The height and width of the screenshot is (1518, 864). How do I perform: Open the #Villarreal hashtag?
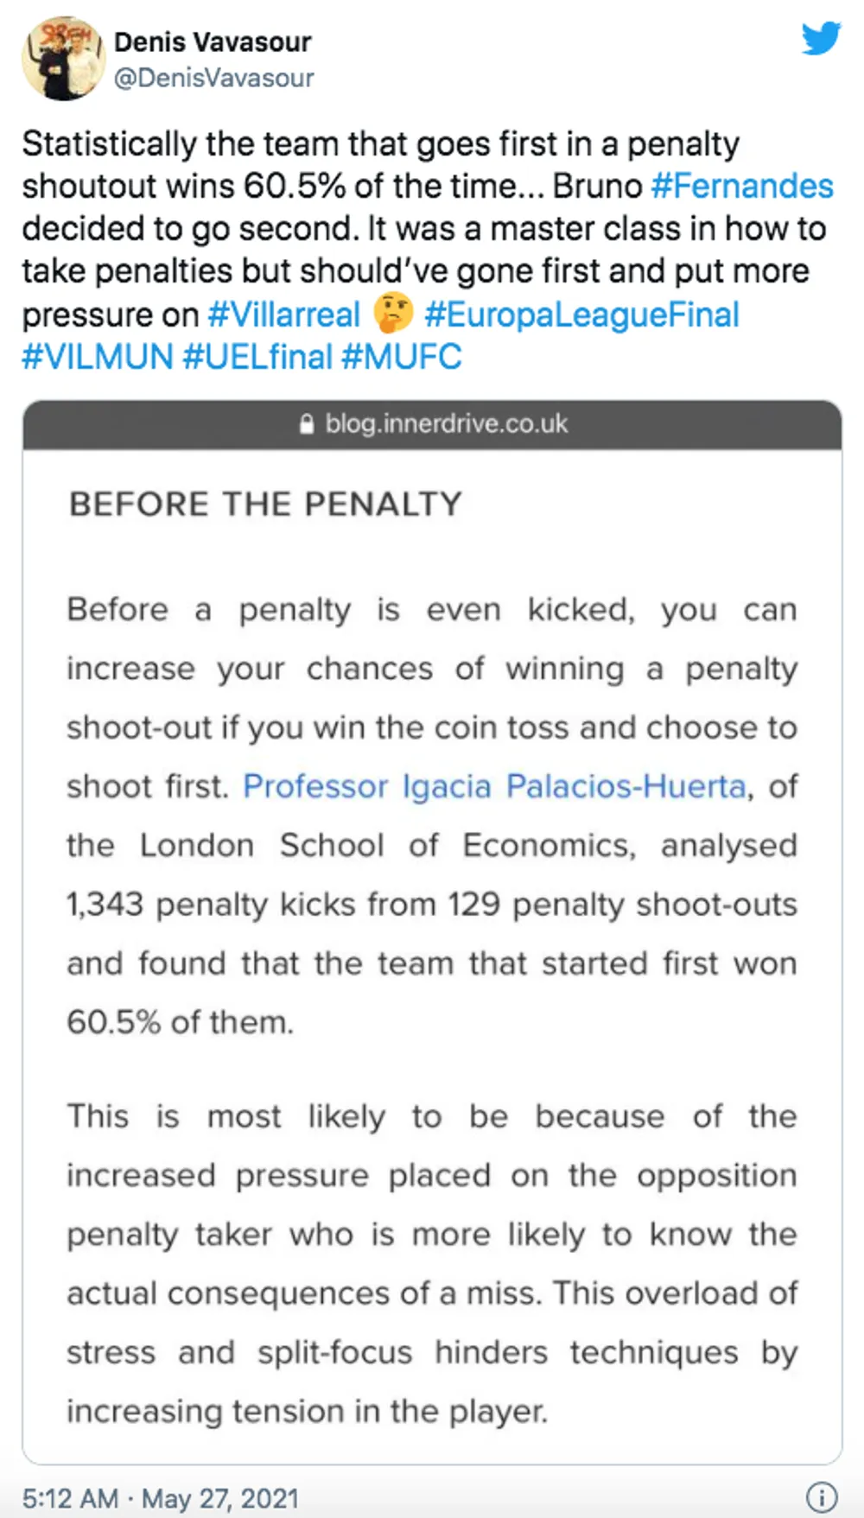284,314
